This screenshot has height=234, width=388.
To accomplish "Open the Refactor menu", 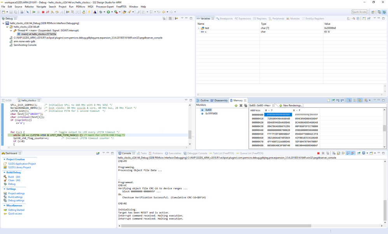I will coord(29,7).
